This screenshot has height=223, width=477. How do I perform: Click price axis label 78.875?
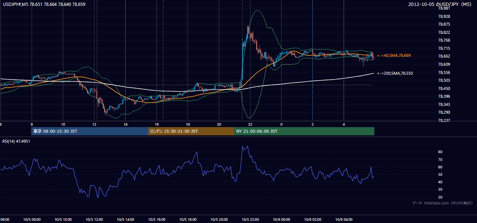(445, 24)
